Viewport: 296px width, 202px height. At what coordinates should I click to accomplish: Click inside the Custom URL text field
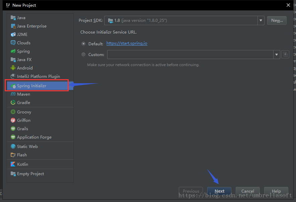(190, 55)
